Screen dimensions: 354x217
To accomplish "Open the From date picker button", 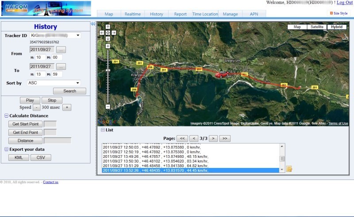I will 61,49.
